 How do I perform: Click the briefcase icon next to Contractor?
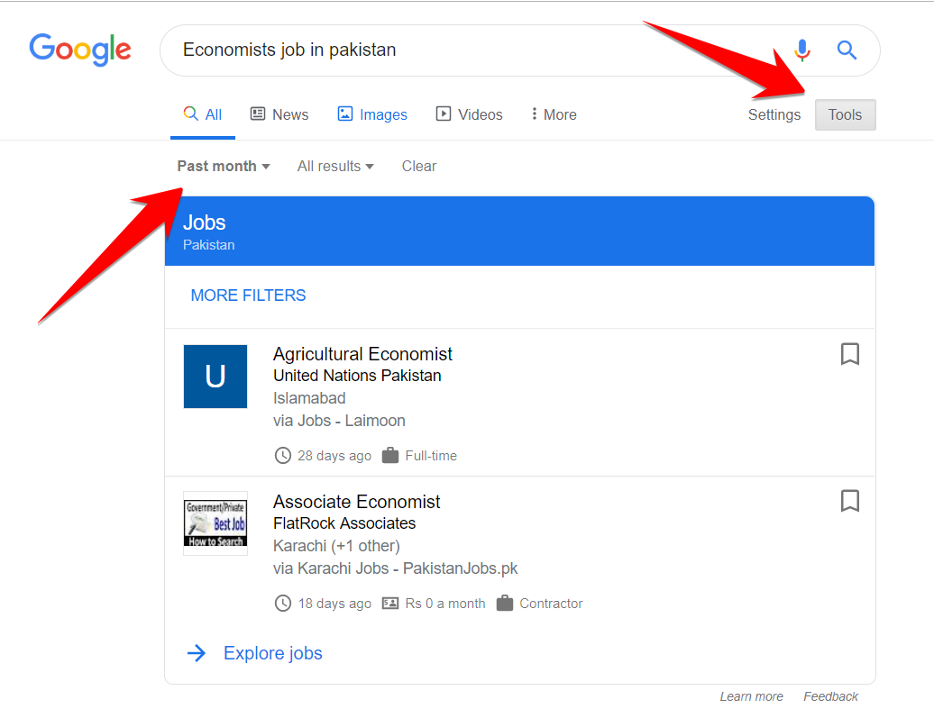pos(505,603)
